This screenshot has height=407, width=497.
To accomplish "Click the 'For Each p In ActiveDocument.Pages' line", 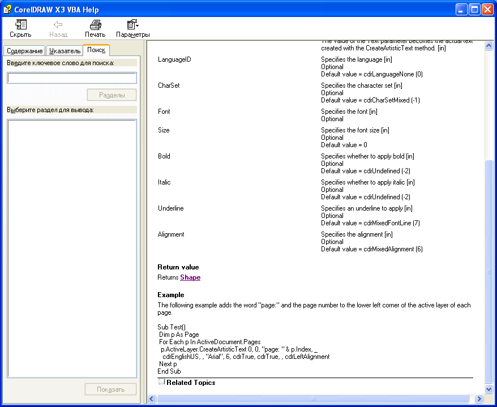I will (x=210, y=342).
